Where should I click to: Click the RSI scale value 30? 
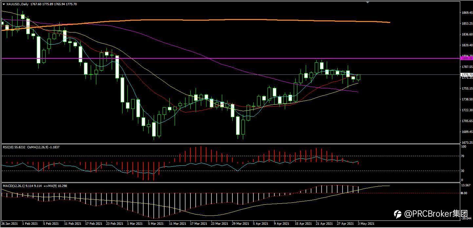[463, 171]
